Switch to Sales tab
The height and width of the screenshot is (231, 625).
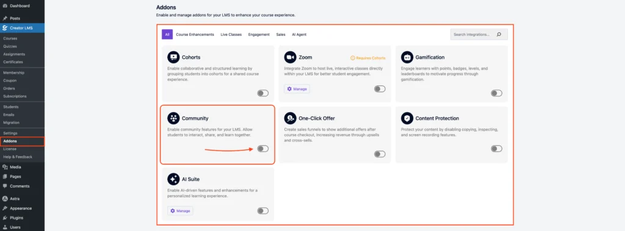point(281,35)
